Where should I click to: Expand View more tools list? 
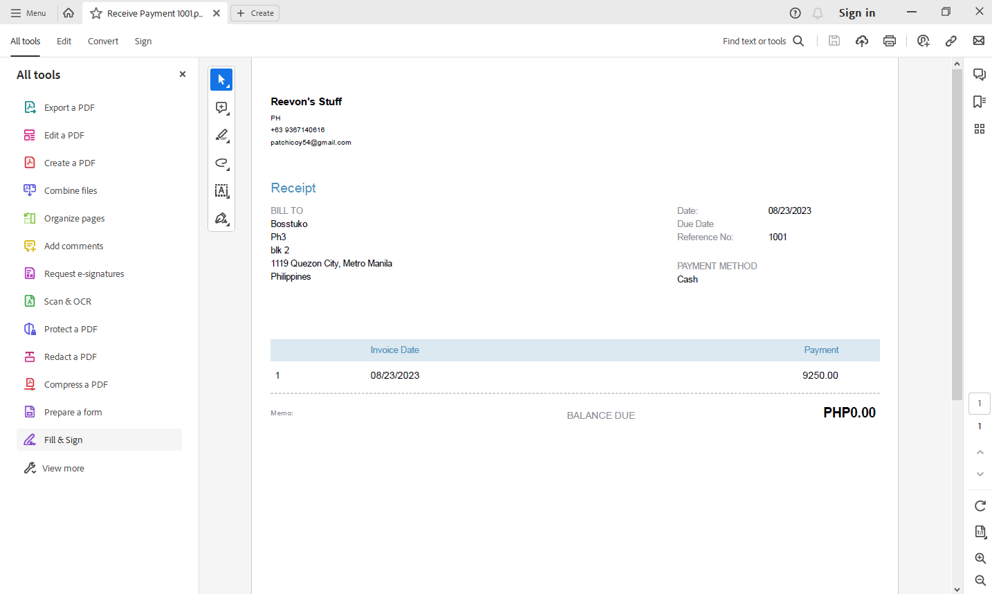62,469
